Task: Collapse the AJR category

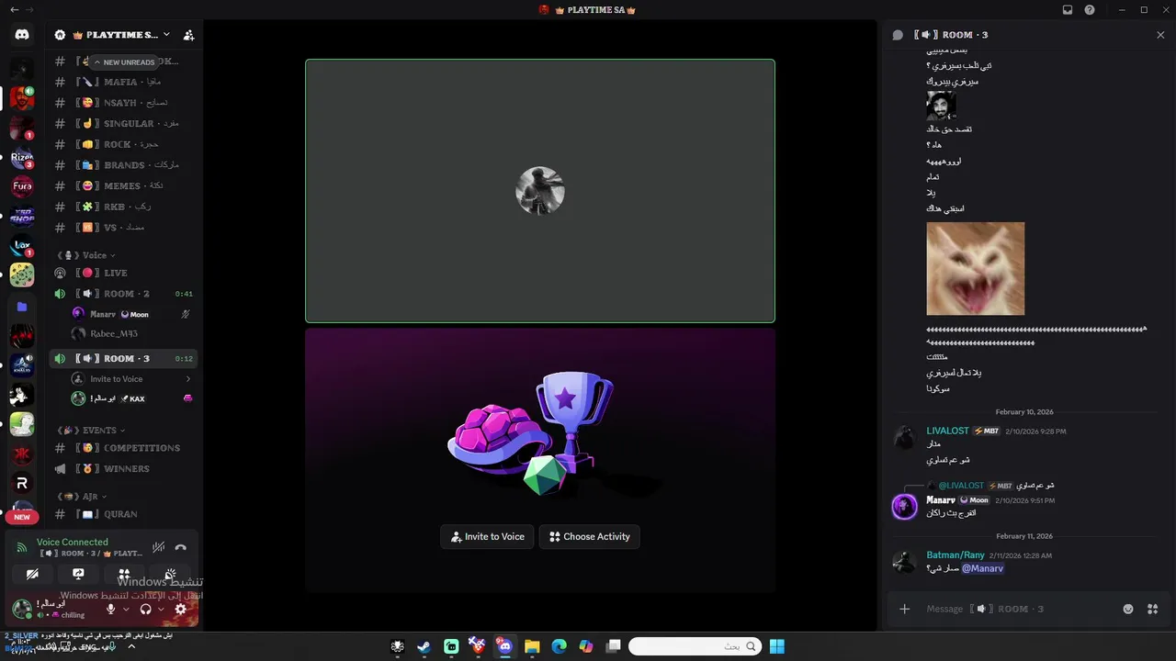Action: (x=83, y=497)
